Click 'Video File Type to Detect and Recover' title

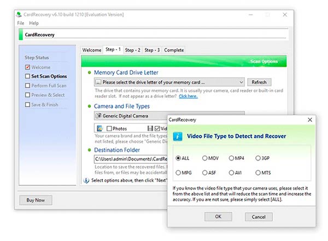tap(236, 136)
